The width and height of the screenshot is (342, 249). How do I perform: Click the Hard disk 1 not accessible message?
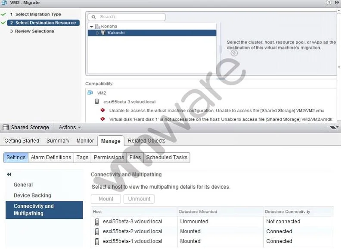221,119
